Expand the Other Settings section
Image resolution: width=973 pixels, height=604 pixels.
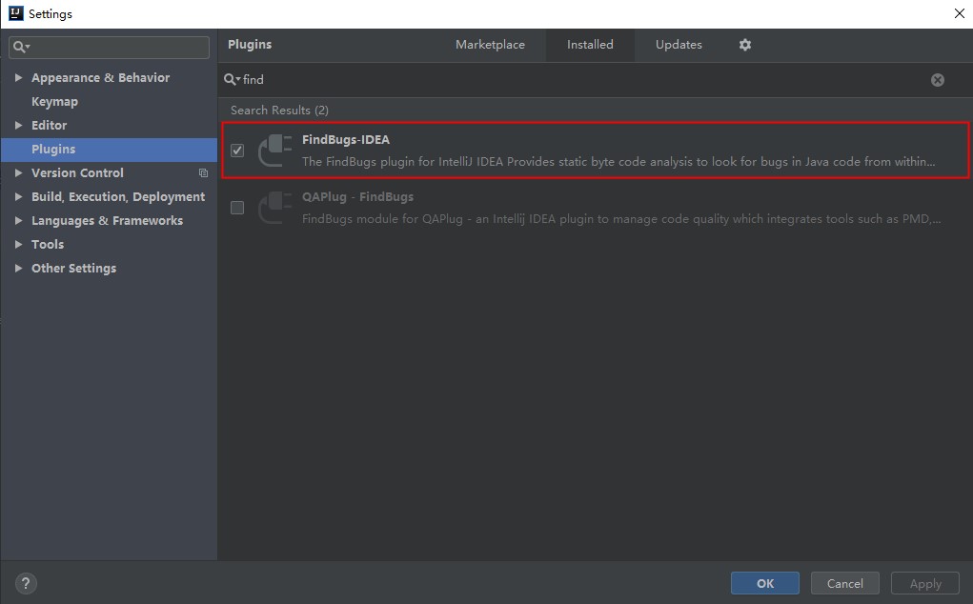click(18, 268)
